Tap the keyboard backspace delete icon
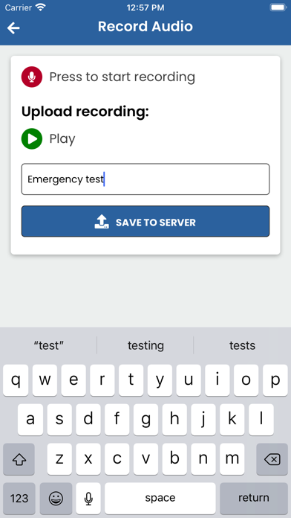Screen dimensions: 291x518 click(x=272, y=459)
